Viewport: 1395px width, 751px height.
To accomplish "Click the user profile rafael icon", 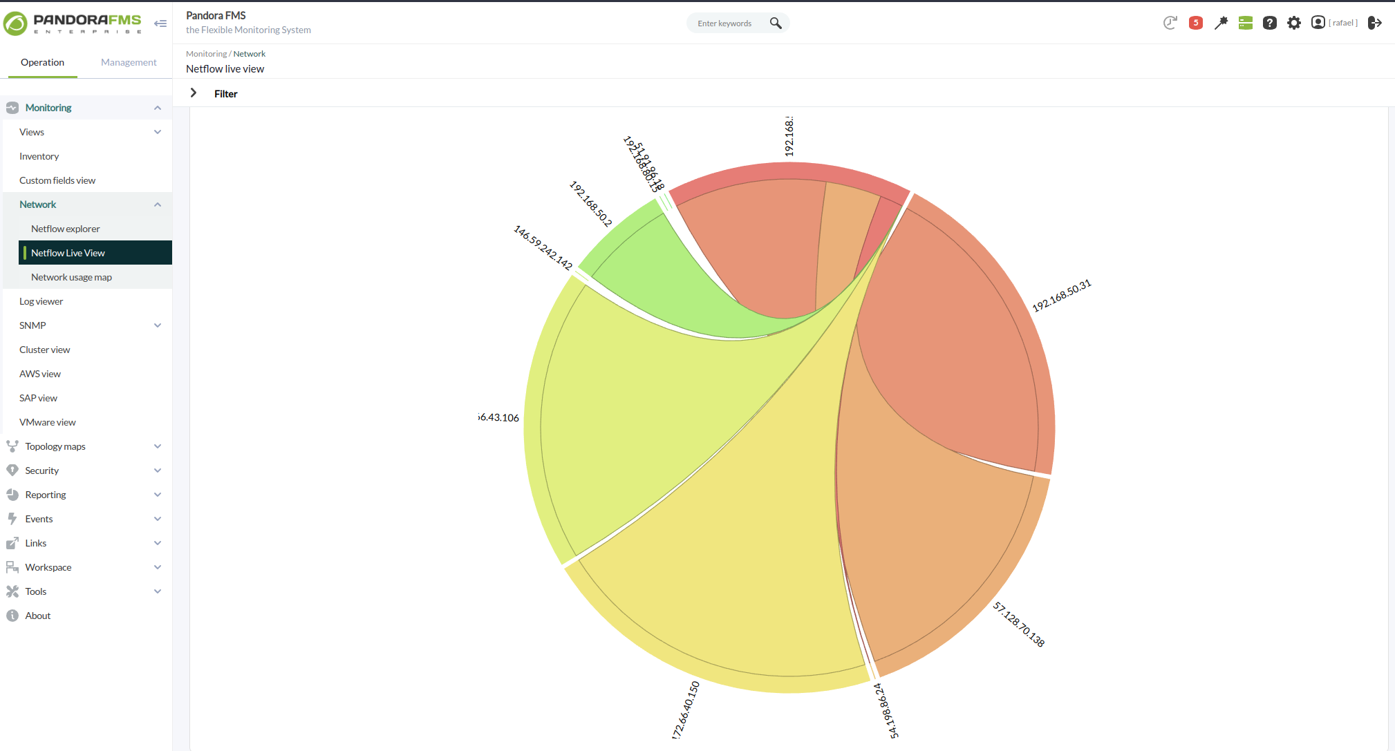I will pyautogui.click(x=1318, y=22).
